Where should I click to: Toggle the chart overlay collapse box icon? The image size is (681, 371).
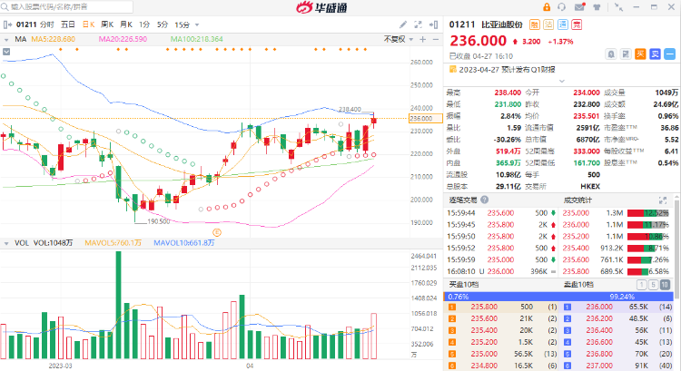tap(6, 52)
